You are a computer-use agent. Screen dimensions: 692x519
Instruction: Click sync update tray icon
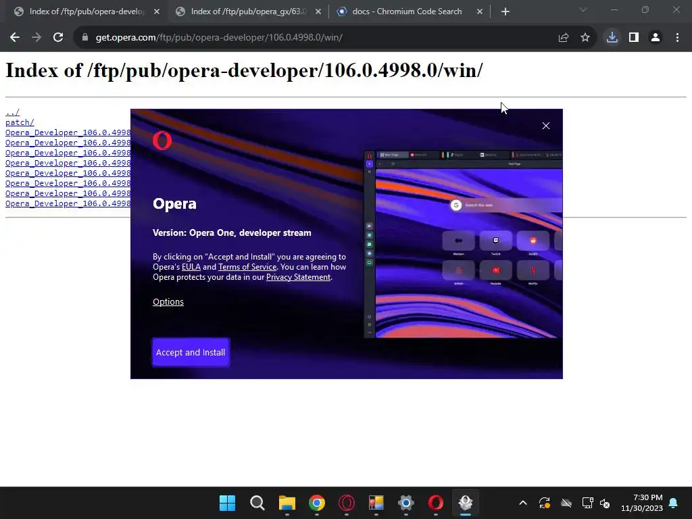click(x=545, y=503)
